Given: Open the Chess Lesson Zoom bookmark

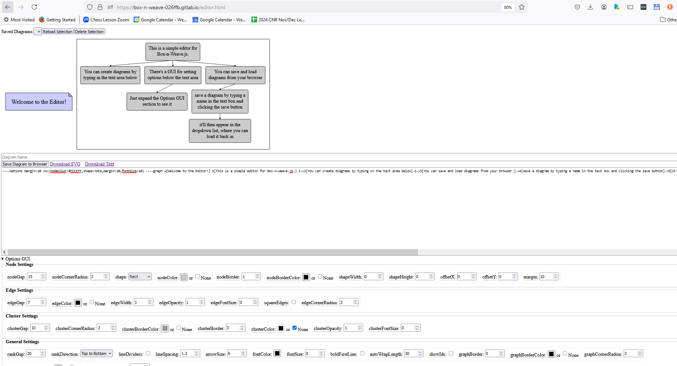Looking at the screenshot, I should pos(106,19).
